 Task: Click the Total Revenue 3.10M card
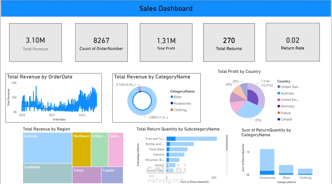point(36,42)
